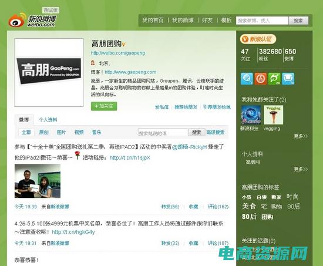Select the 音乐 filter
323x266 pixels.
[96, 132]
